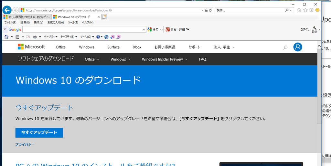Screen dimensions: 331x166
Task: Go to Xbox in top navigation
Action: point(137,47)
